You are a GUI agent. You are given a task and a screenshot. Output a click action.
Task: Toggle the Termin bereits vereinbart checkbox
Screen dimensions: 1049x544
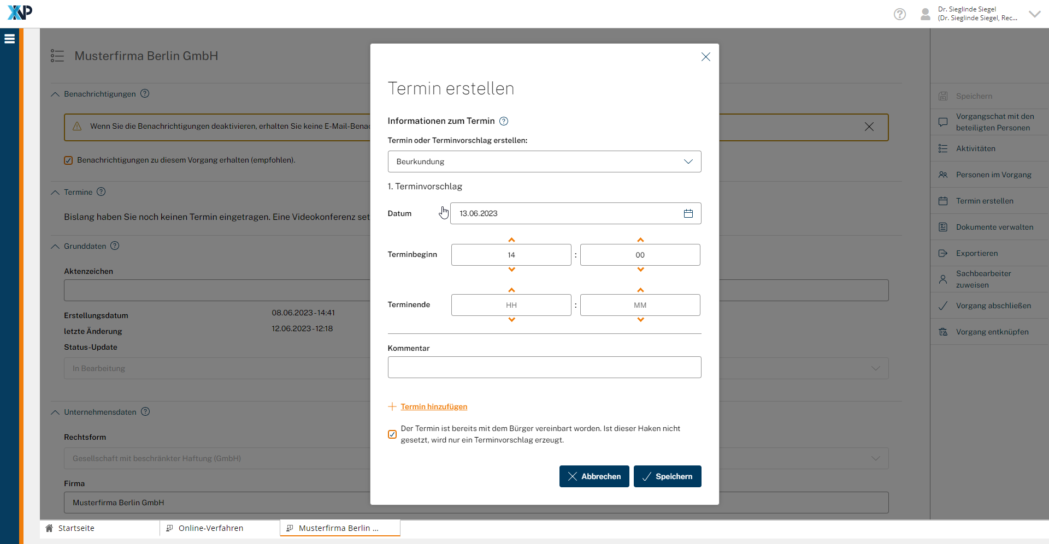click(392, 434)
